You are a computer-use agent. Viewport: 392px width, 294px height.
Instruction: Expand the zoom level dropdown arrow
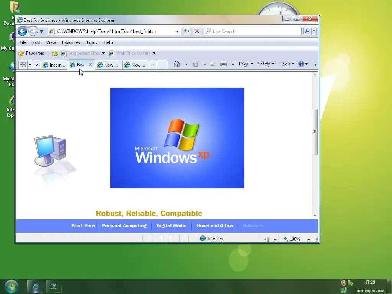(x=309, y=240)
